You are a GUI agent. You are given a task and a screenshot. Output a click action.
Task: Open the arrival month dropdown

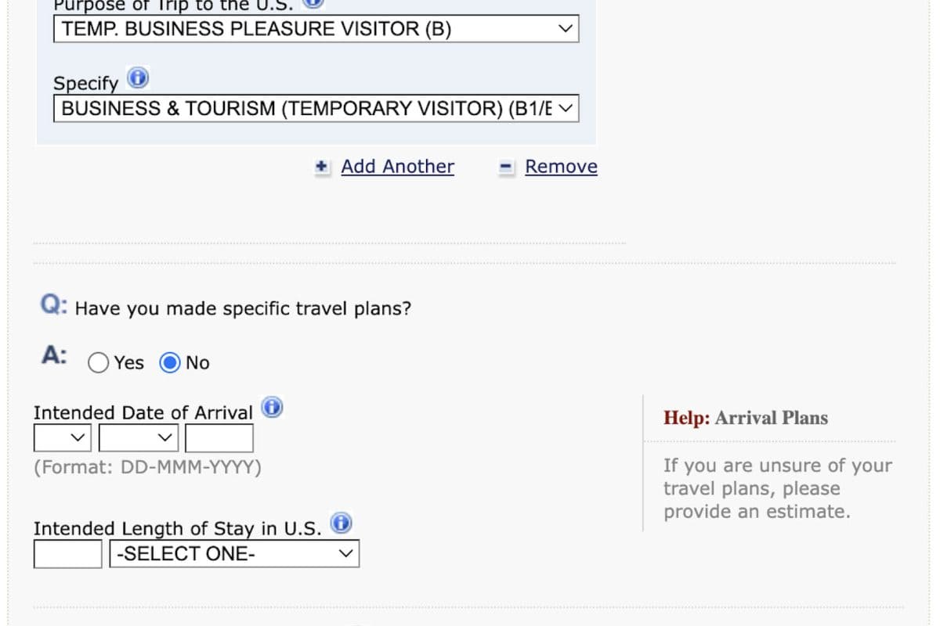point(139,438)
